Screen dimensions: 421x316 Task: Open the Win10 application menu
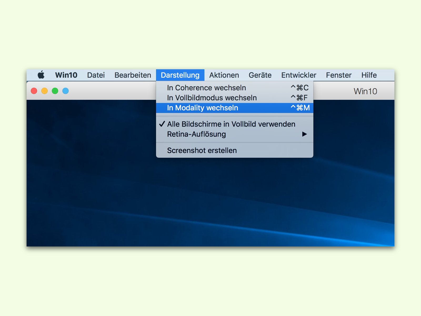66,75
